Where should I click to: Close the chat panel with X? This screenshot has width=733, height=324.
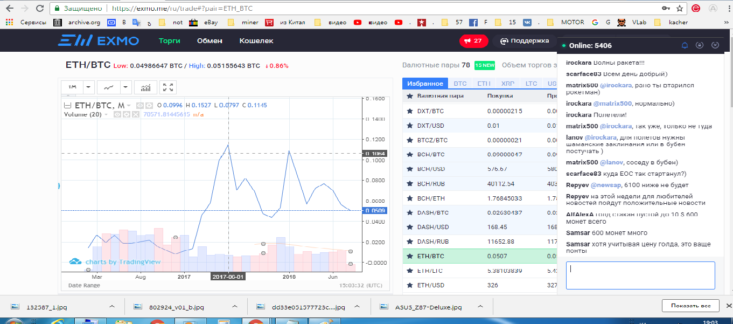[715, 45]
